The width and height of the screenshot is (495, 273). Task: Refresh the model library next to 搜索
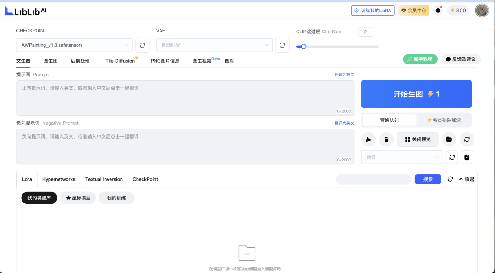point(451,179)
